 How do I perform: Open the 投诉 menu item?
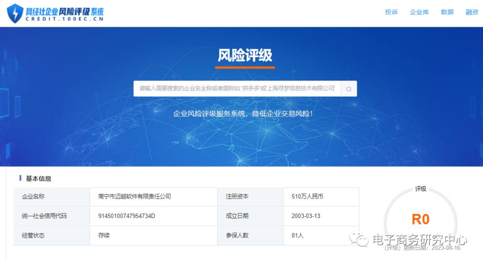391,12
